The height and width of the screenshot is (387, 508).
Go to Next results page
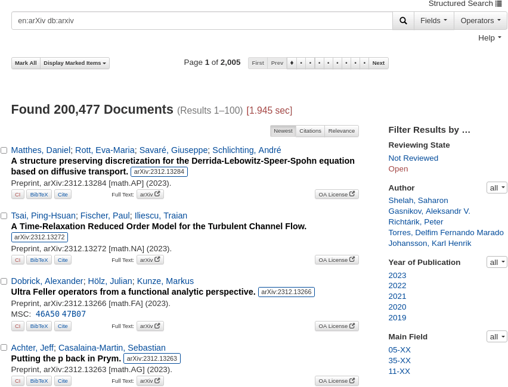pyautogui.click(x=378, y=63)
